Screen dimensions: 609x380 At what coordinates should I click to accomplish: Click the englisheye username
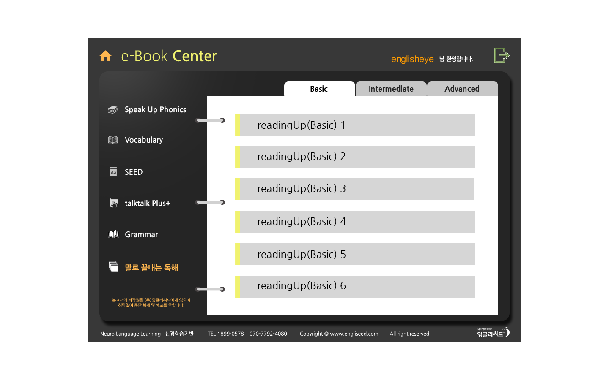pyautogui.click(x=412, y=59)
